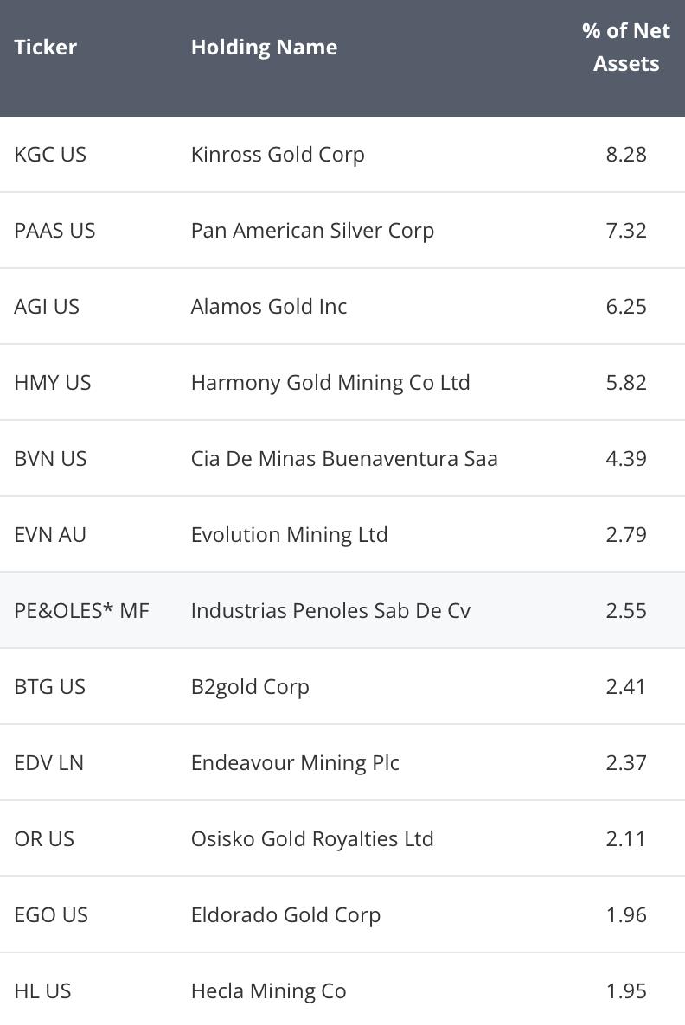Sort by the Ticker column header

coord(45,47)
